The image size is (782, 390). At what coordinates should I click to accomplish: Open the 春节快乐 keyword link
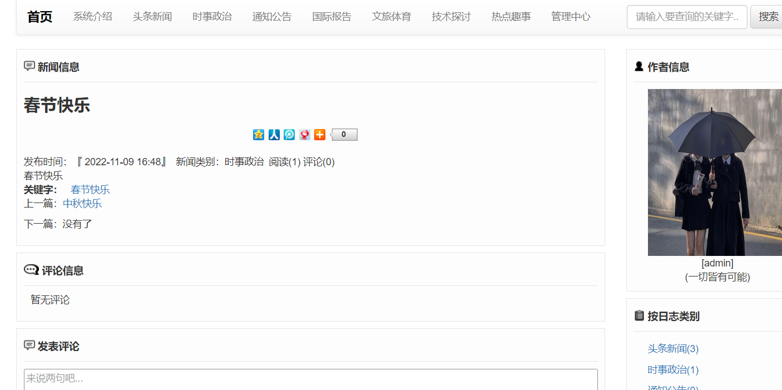[90, 190]
